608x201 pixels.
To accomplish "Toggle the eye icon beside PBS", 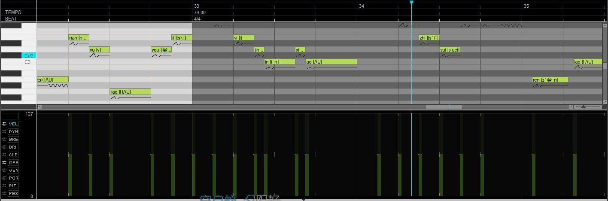I will tap(4, 193).
